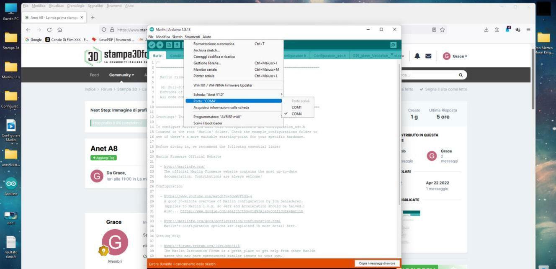
Task: Open the Google bookmark in bookmarks bar
Action: (x=33, y=40)
